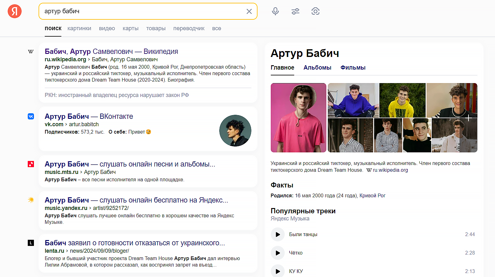Viewport: 495px width, 277px height.
Task: Click the Яндекс Музыка label under Популярные треки
Action: point(290,219)
